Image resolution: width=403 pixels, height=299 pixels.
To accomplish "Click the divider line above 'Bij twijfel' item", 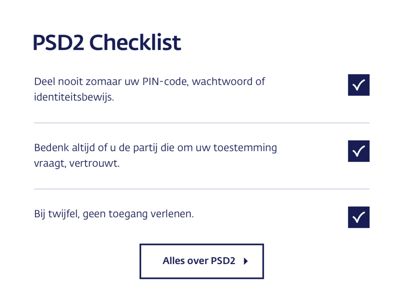I will click(202, 189).
